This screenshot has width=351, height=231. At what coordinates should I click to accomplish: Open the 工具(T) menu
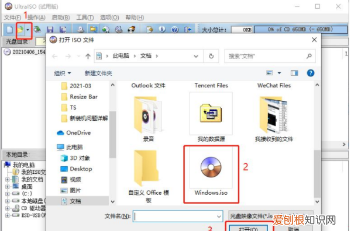point(85,17)
